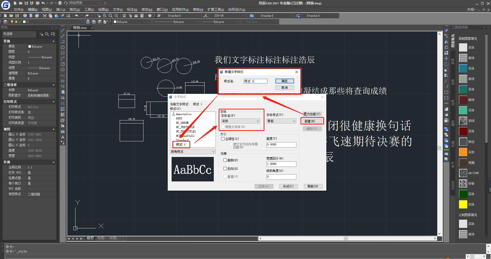The width and height of the screenshot is (491, 259).
Task: Click the 样式名 text input field
Action: [x=255, y=81]
